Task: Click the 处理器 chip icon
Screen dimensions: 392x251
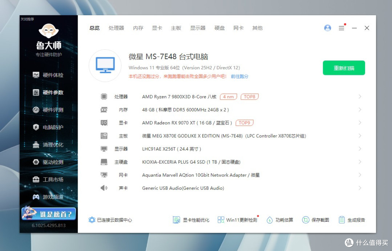Action: point(104,97)
